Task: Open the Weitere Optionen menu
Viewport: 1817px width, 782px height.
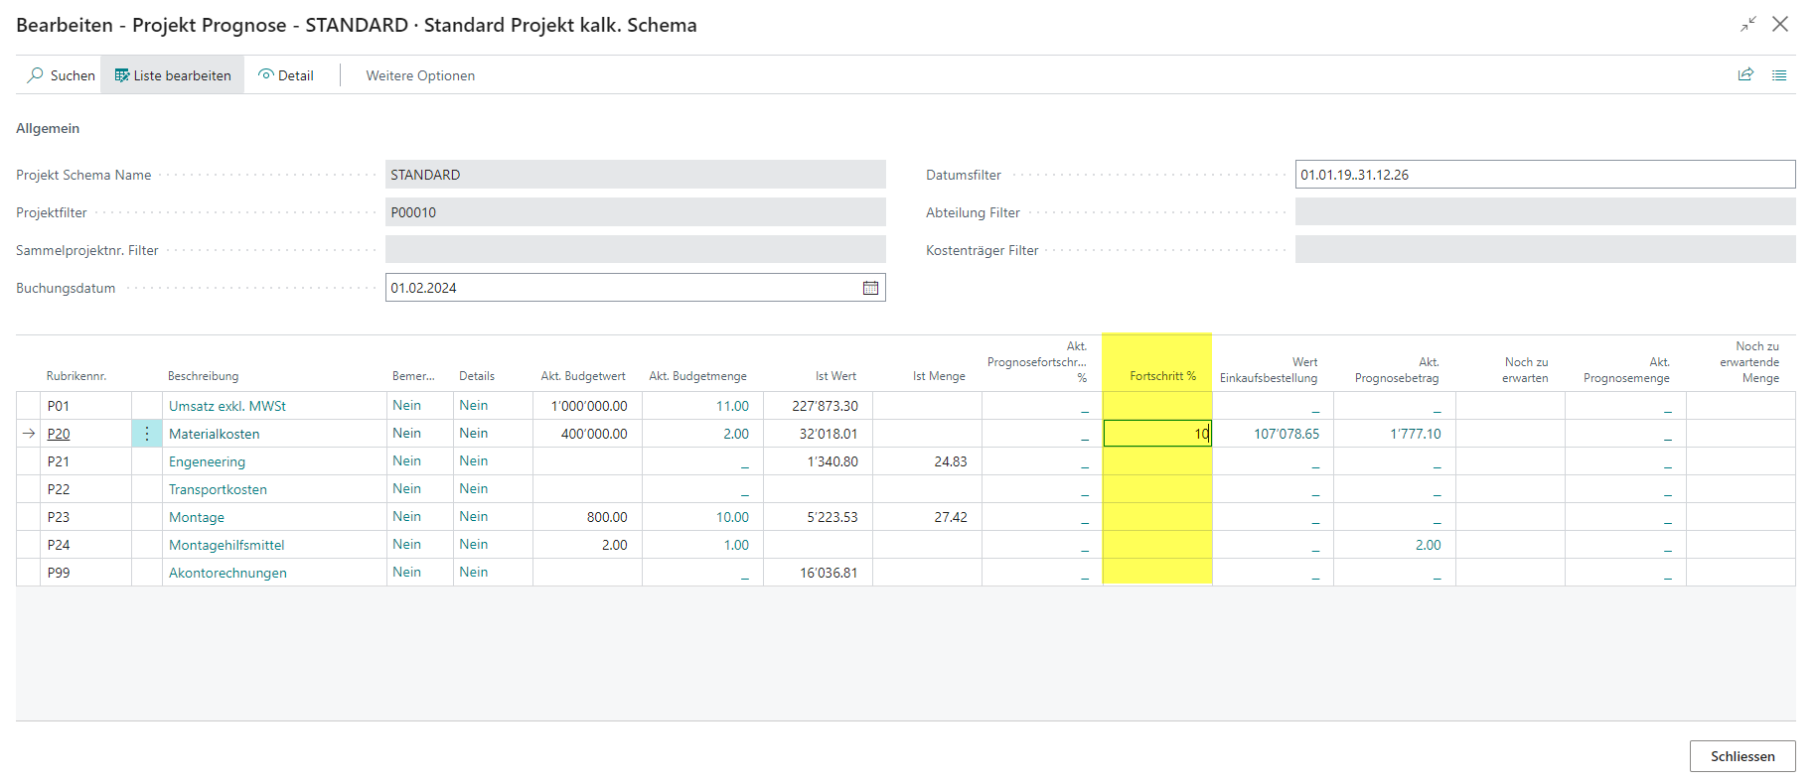Action: point(420,75)
